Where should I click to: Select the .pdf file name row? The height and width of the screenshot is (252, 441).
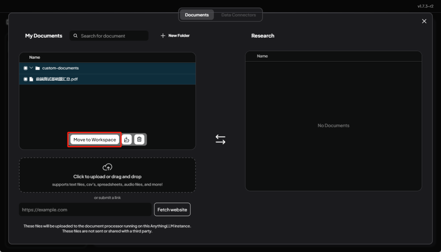point(107,79)
